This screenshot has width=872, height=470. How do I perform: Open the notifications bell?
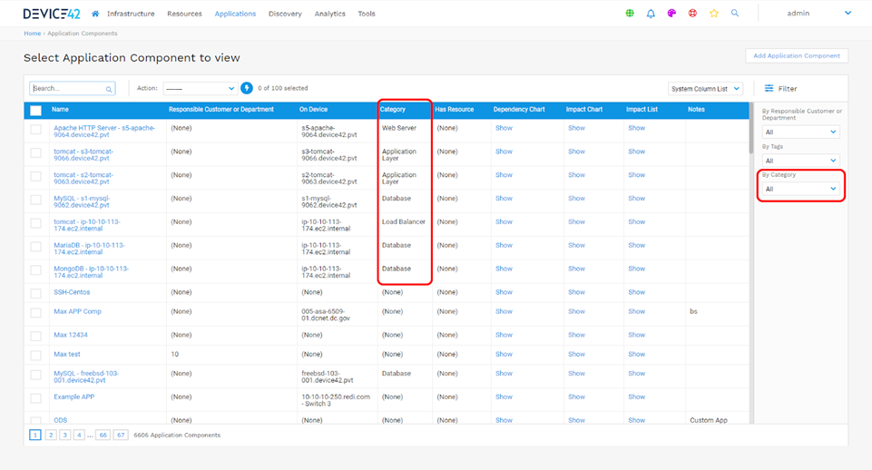tap(651, 14)
